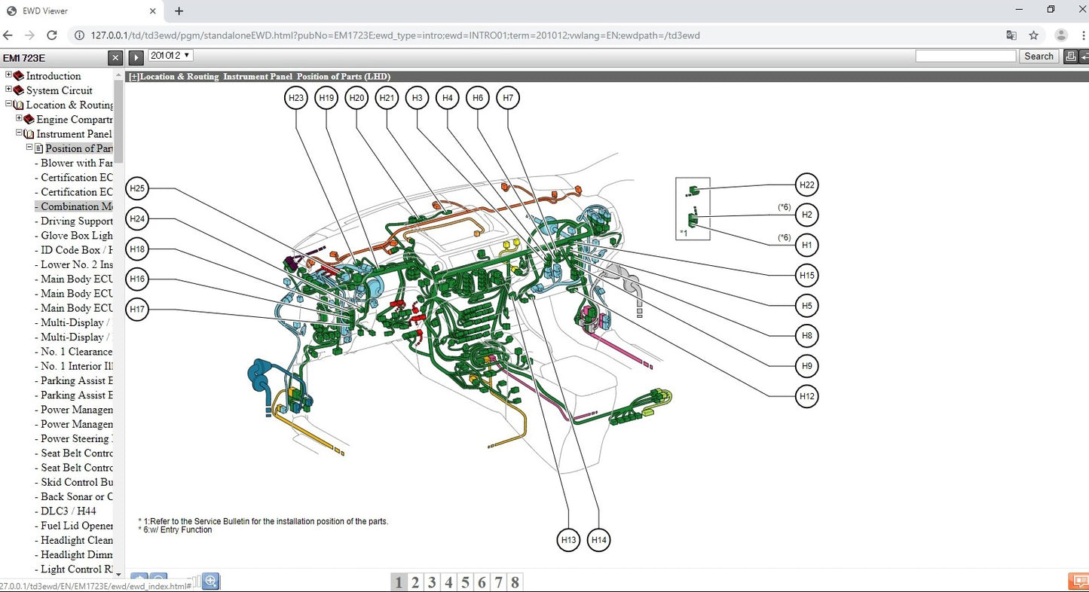Toggle the [±] title bar expander
Image resolution: width=1089 pixels, height=592 pixels.
(134, 77)
